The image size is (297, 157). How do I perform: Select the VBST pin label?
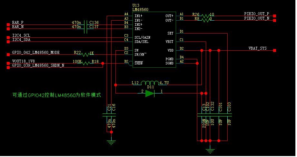click(170, 42)
